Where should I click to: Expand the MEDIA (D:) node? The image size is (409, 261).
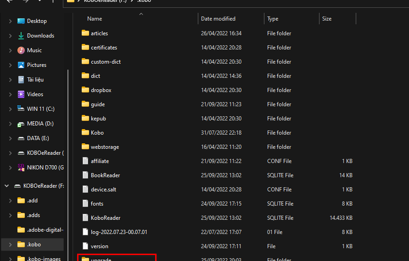10,124
